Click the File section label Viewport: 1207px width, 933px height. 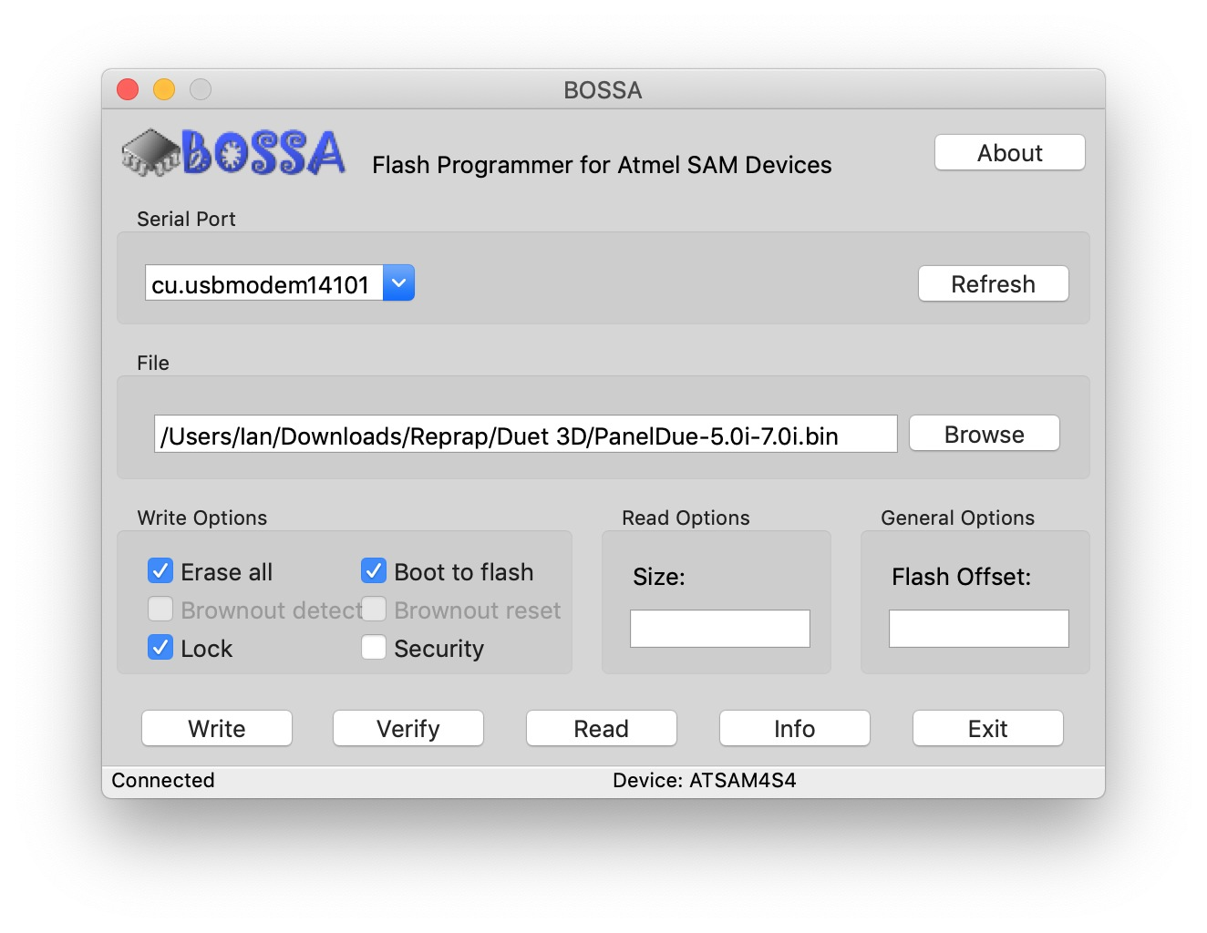coord(153,363)
